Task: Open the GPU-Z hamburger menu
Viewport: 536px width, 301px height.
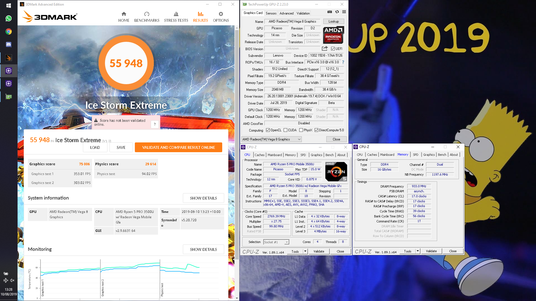Action: point(344,12)
